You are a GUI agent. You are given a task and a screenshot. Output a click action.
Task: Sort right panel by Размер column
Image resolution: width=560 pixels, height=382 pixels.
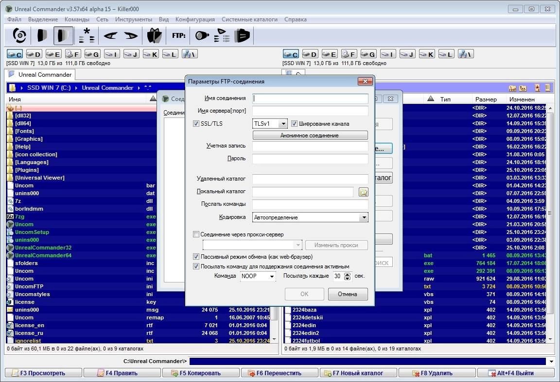[x=486, y=99]
